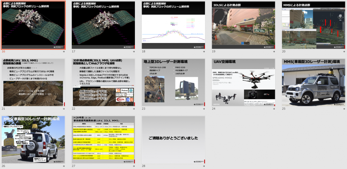The image size is (347, 169).
Task: Click the transition star icon under slide 21
Action: click(x=64, y=109)
